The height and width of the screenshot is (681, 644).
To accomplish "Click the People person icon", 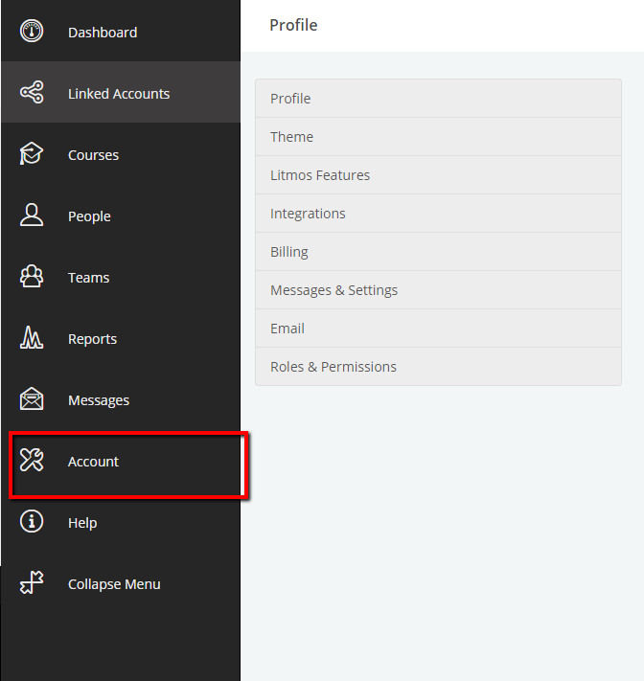I will 32,215.
